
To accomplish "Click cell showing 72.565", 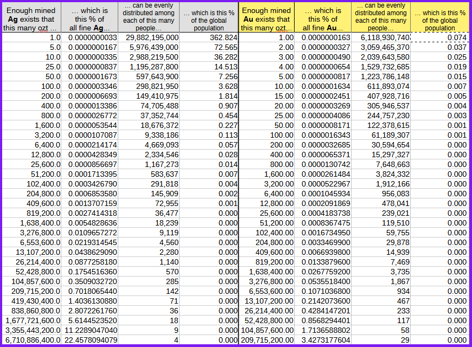I will pos(209,47).
